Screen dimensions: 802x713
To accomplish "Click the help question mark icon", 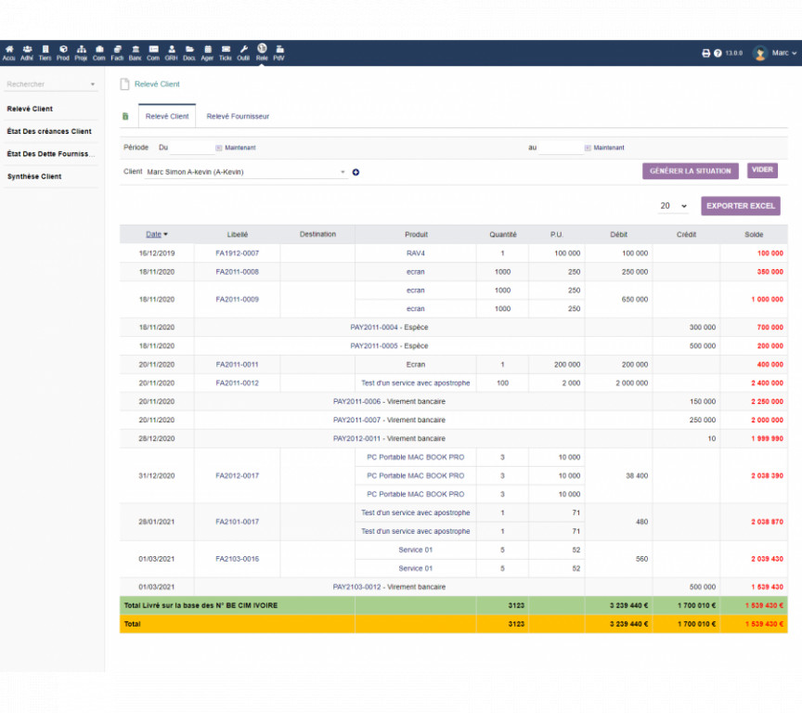I will (x=718, y=54).
